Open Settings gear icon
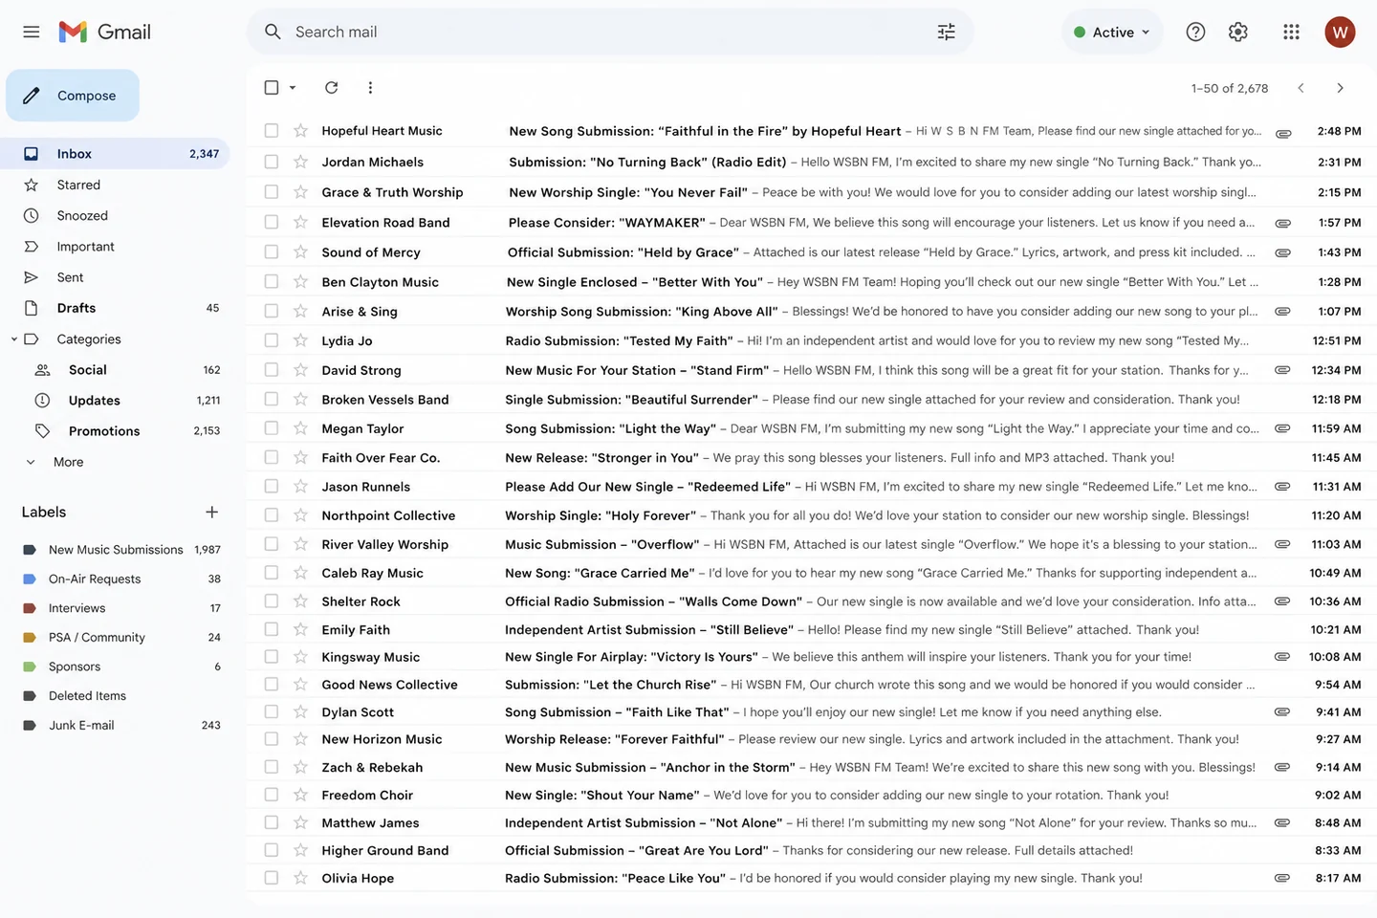The width and height of the screenshot is (1377, 918). coord(1238,32)
